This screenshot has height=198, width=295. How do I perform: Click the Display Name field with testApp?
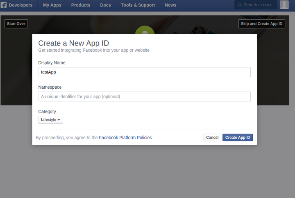click(145, 72)
